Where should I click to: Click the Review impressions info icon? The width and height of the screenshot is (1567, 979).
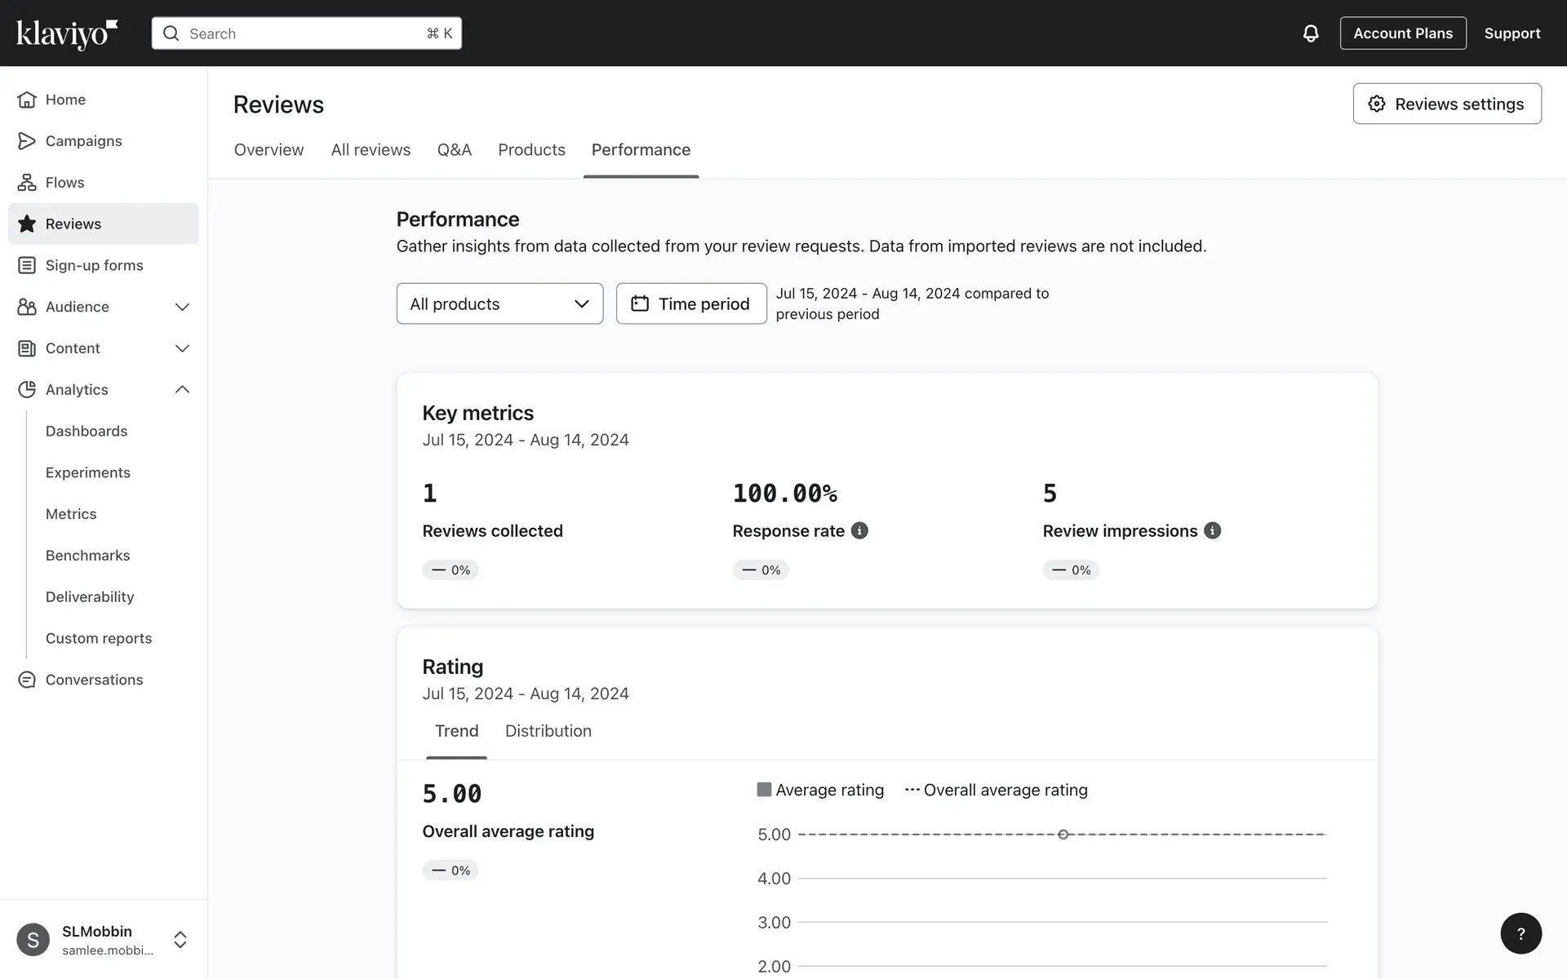tap(1213, 530)
